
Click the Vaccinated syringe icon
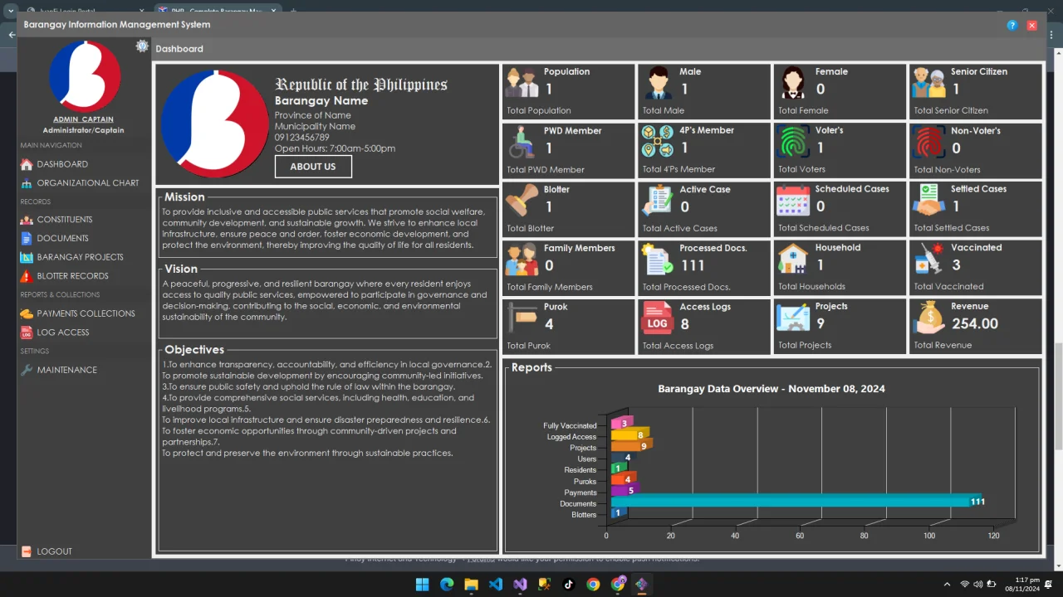(x=929, y=259)
